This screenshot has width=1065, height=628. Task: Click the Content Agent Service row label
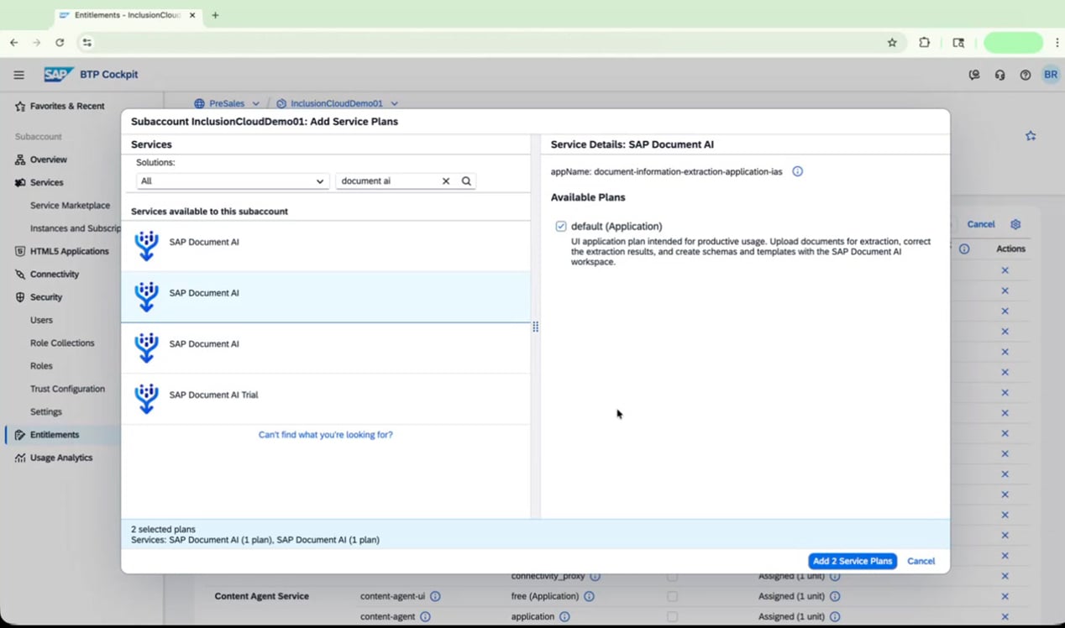pyautogui.click(x=261, y=596)
